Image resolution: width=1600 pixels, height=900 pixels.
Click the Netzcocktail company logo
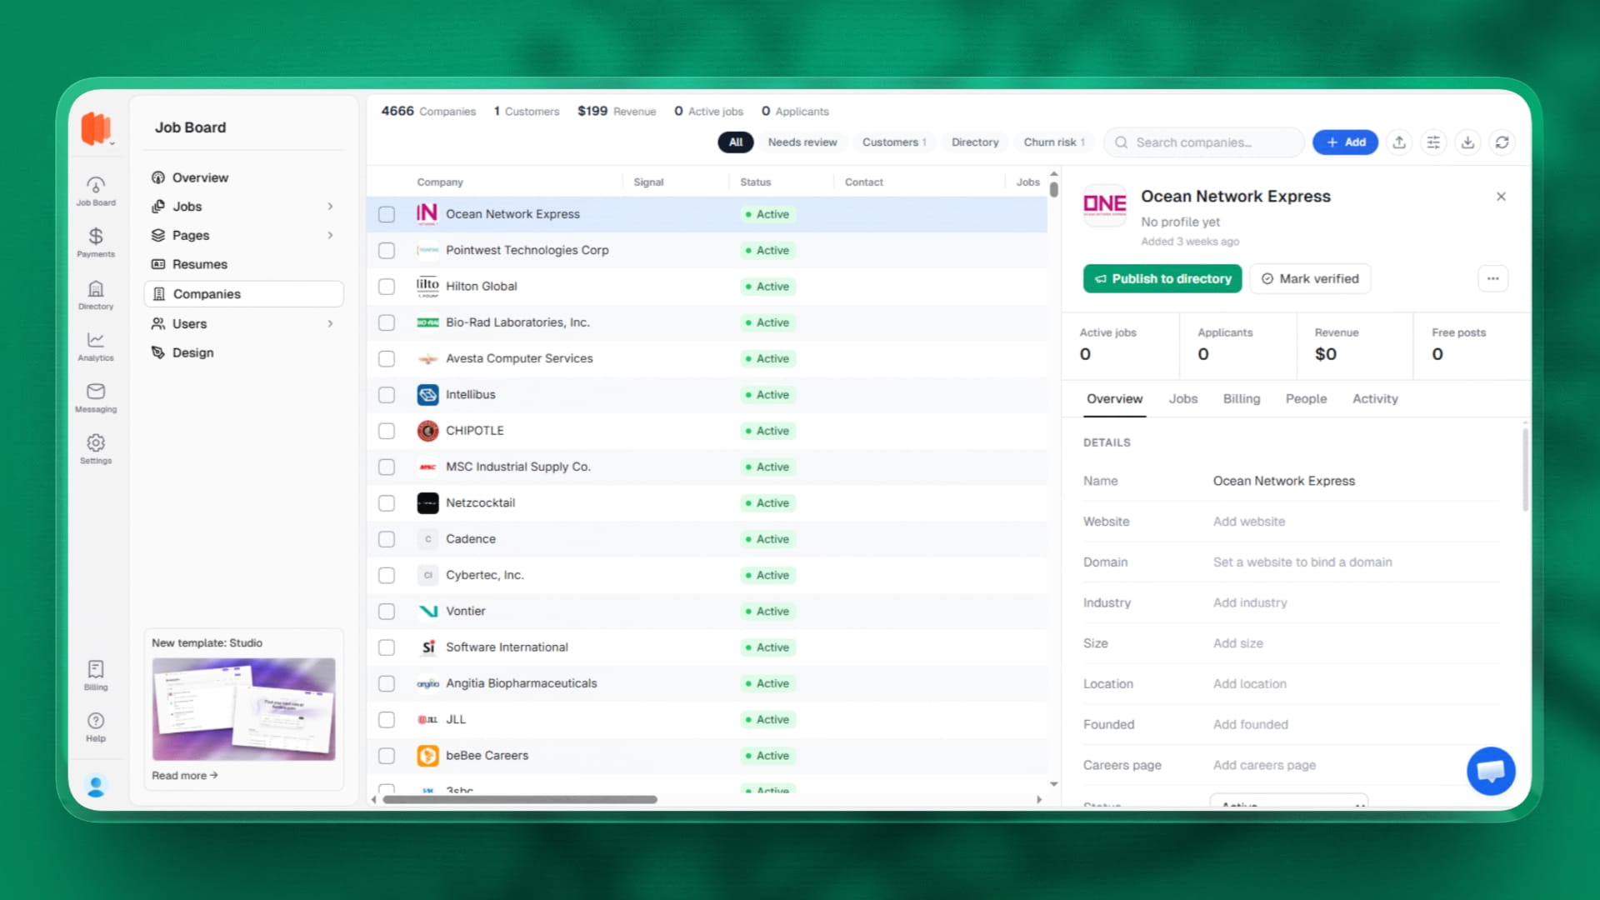(x=427, y=503)
